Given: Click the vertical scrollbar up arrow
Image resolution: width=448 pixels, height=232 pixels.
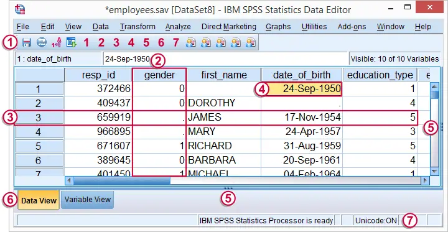Looking at the screenshot, I should coord(434,86).
